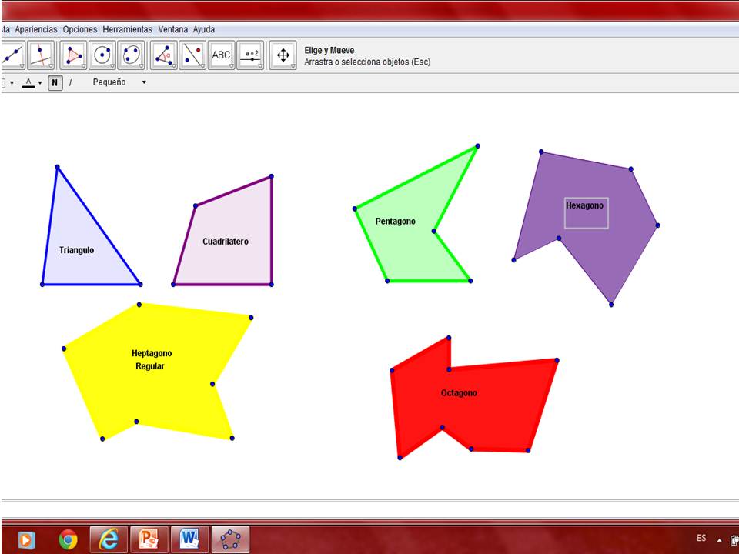Image resolution: width=739 pixels, height=554 pixels.
Task: Switch to PowerPoint in the taskbar
Action: [x=149, y=539]
